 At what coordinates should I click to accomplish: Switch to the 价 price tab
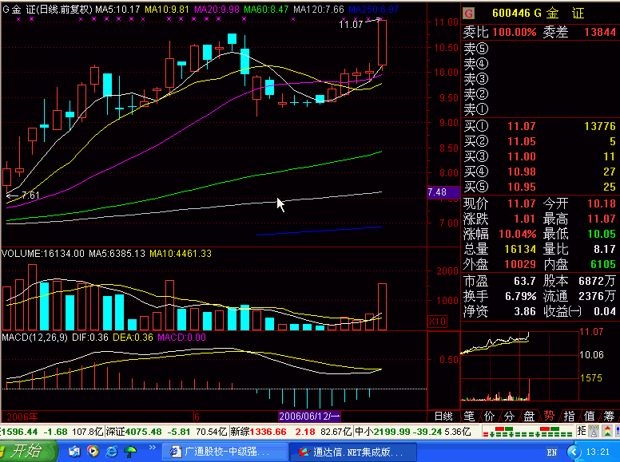click(488, 416)
